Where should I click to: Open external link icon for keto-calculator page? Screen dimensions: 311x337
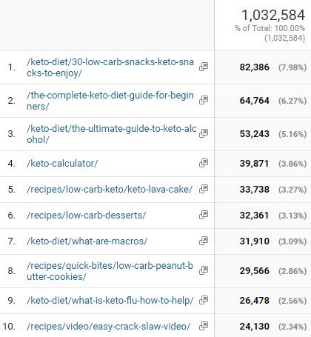pyautogui.click(x=204, y=163)
